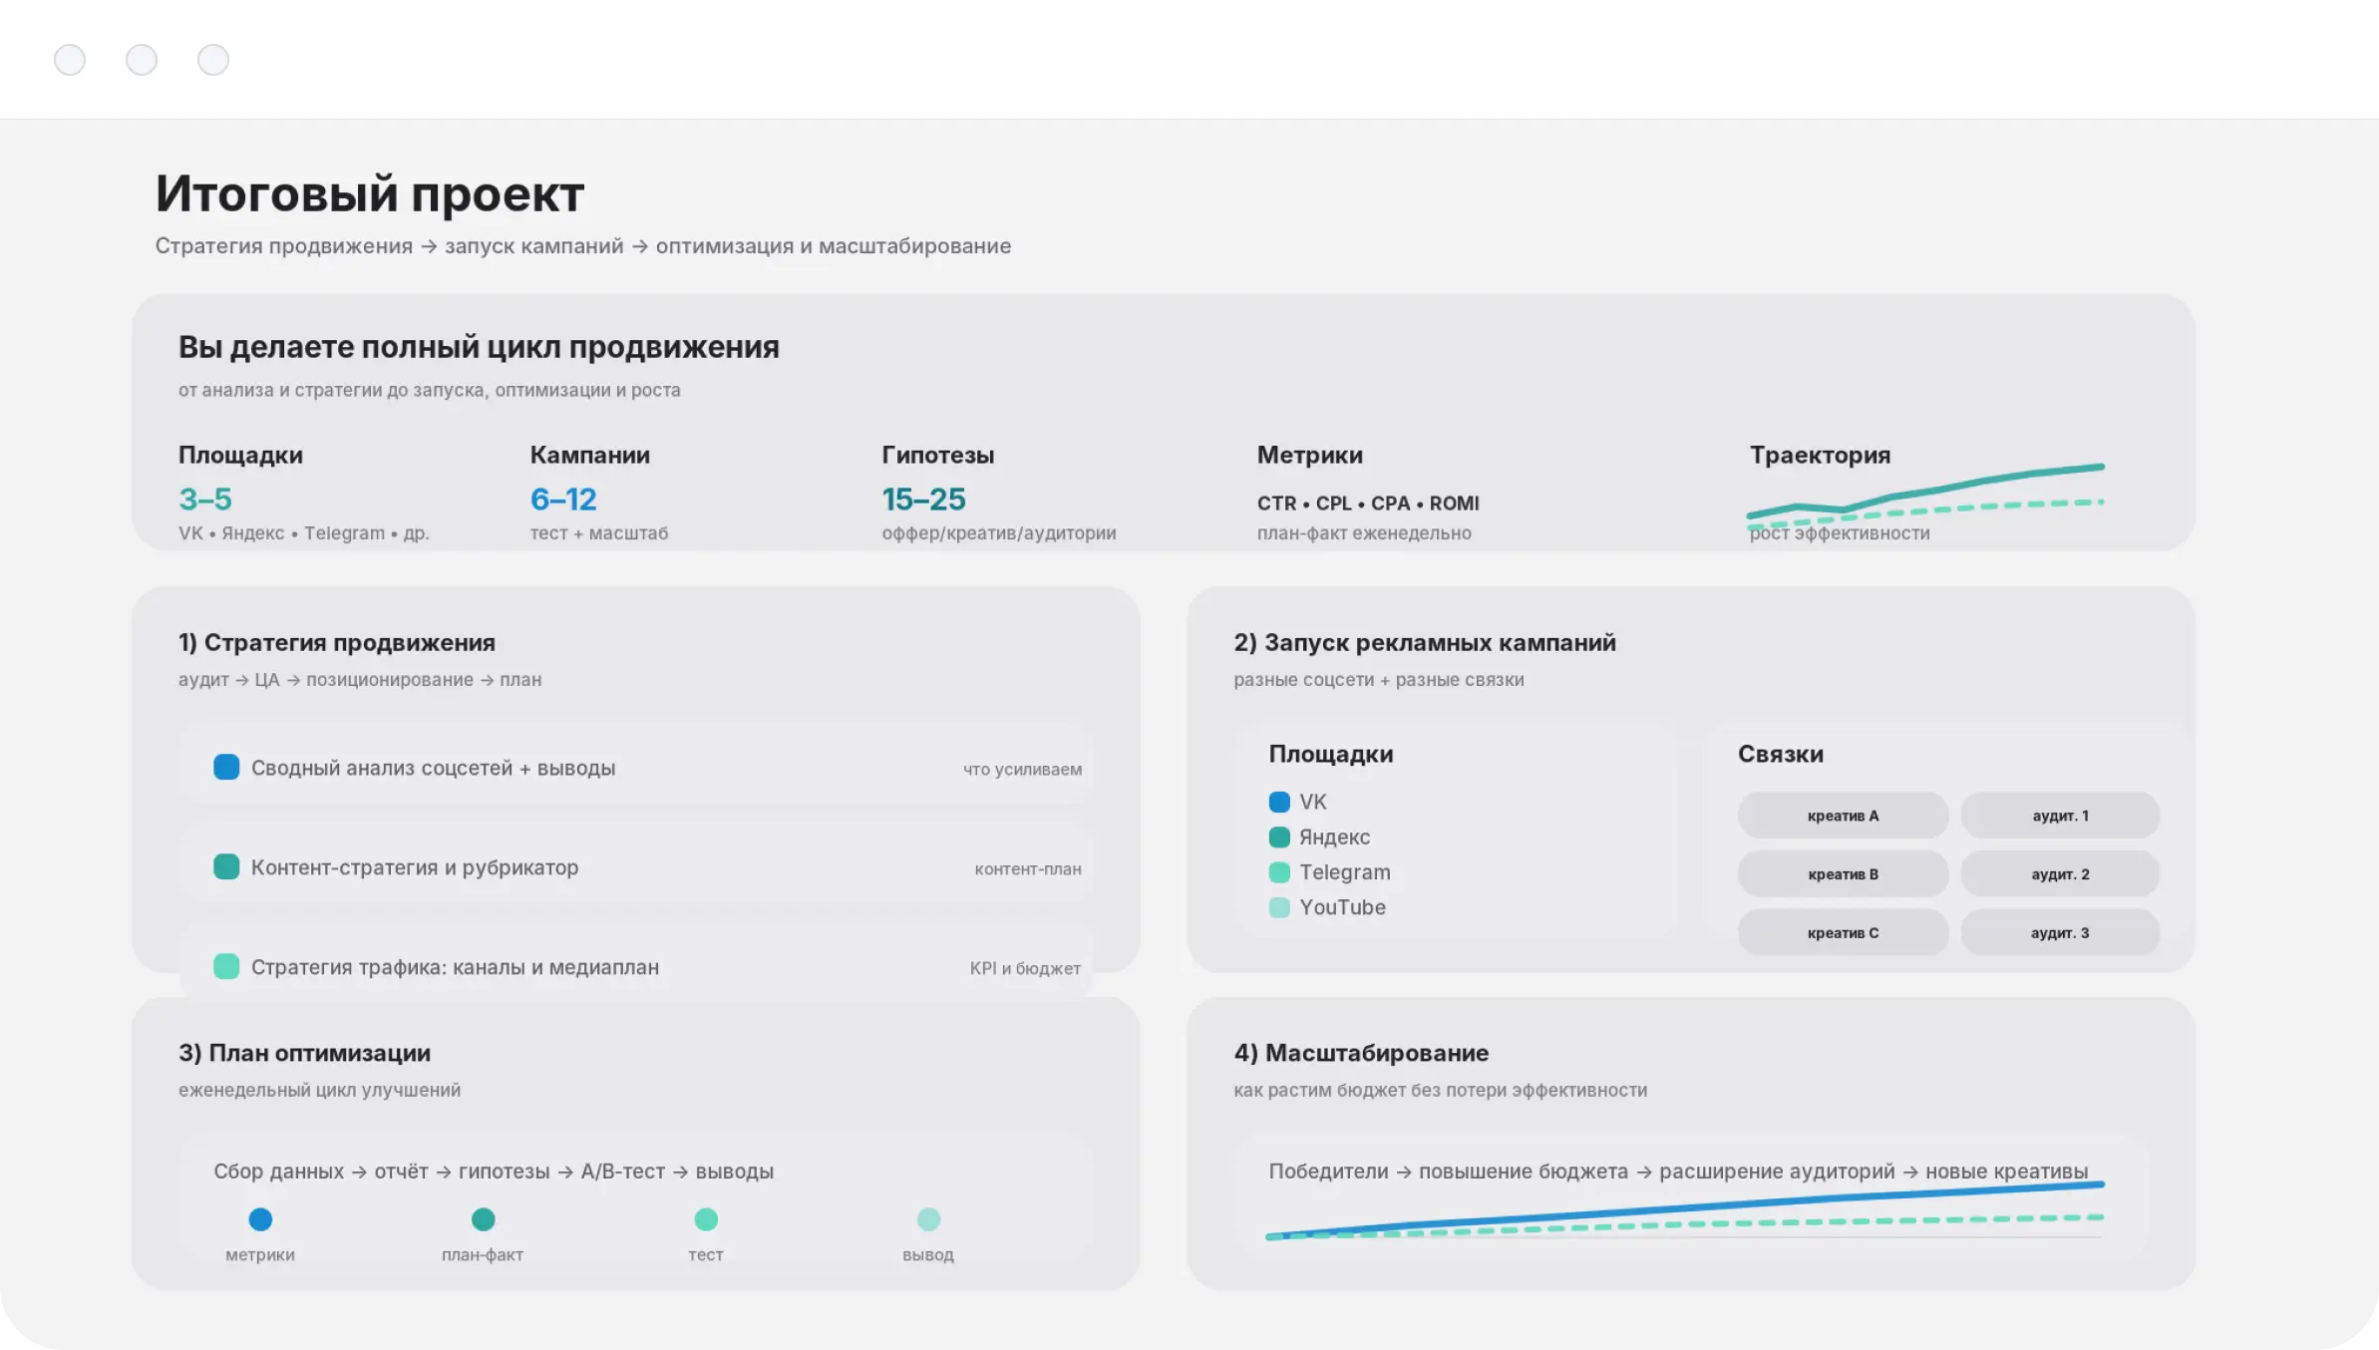Click the blue VK platform marker
The height and width of the screenshot is (1350, 2379).
click(1279, 802)
